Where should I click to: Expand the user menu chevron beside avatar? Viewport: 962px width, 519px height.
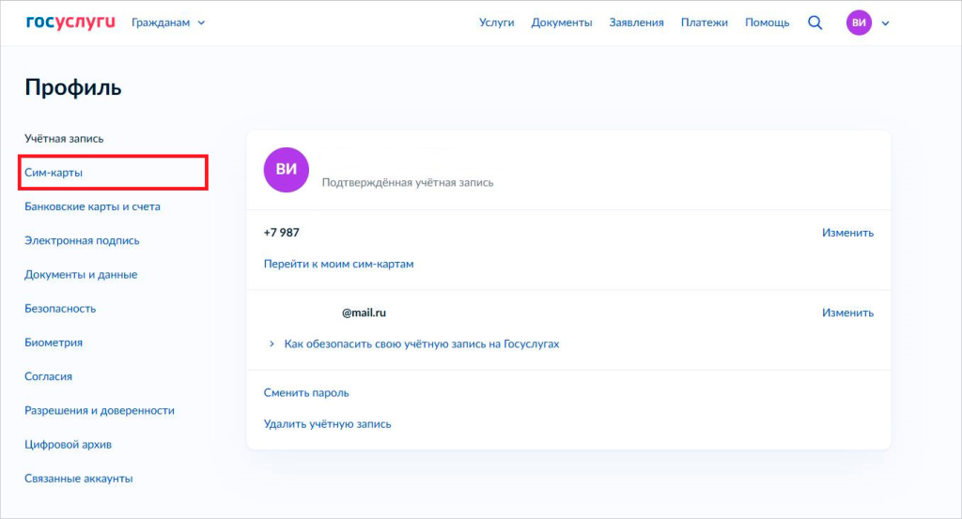point(885,23)
